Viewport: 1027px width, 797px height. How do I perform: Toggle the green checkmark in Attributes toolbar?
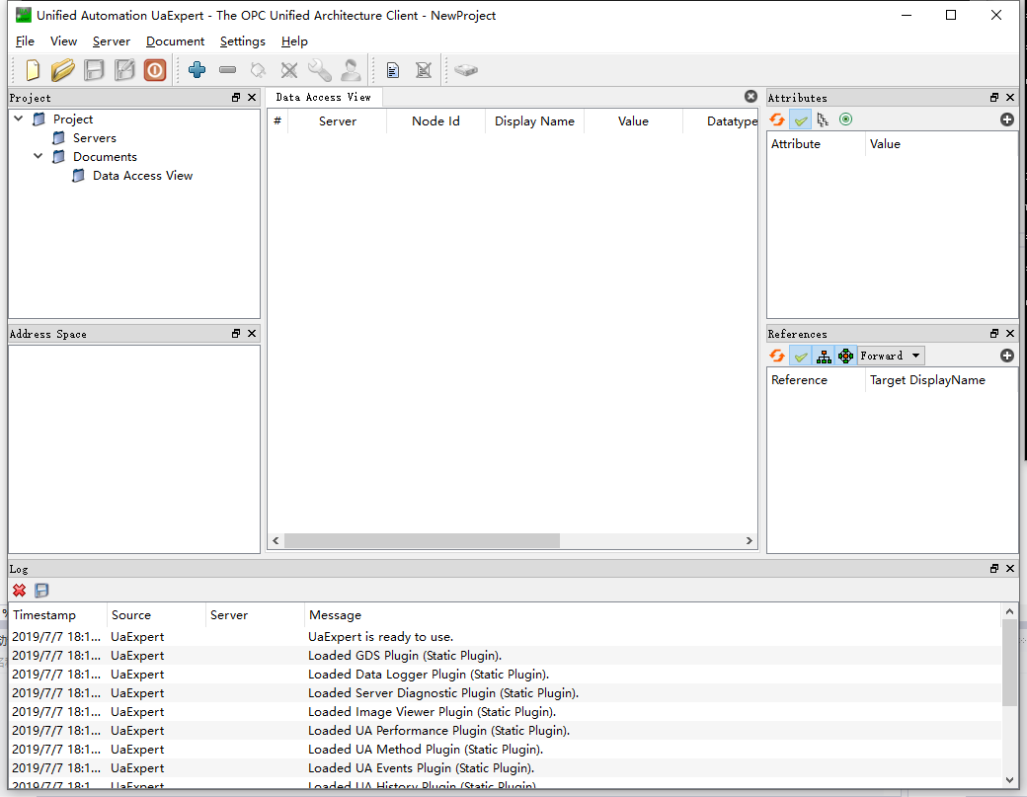(x=801, y=120)
